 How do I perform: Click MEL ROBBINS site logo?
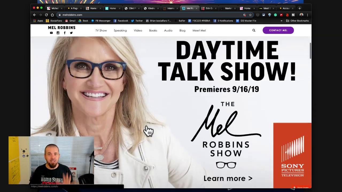(62, 28)
